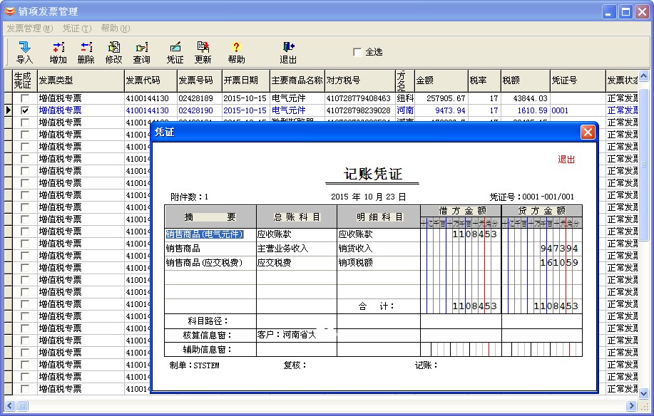Image resolution: width=654 pixels, height=416 pixels.
Task: Uncheck checkbox for invoice 02428190 row
Action: coord(25,110)
